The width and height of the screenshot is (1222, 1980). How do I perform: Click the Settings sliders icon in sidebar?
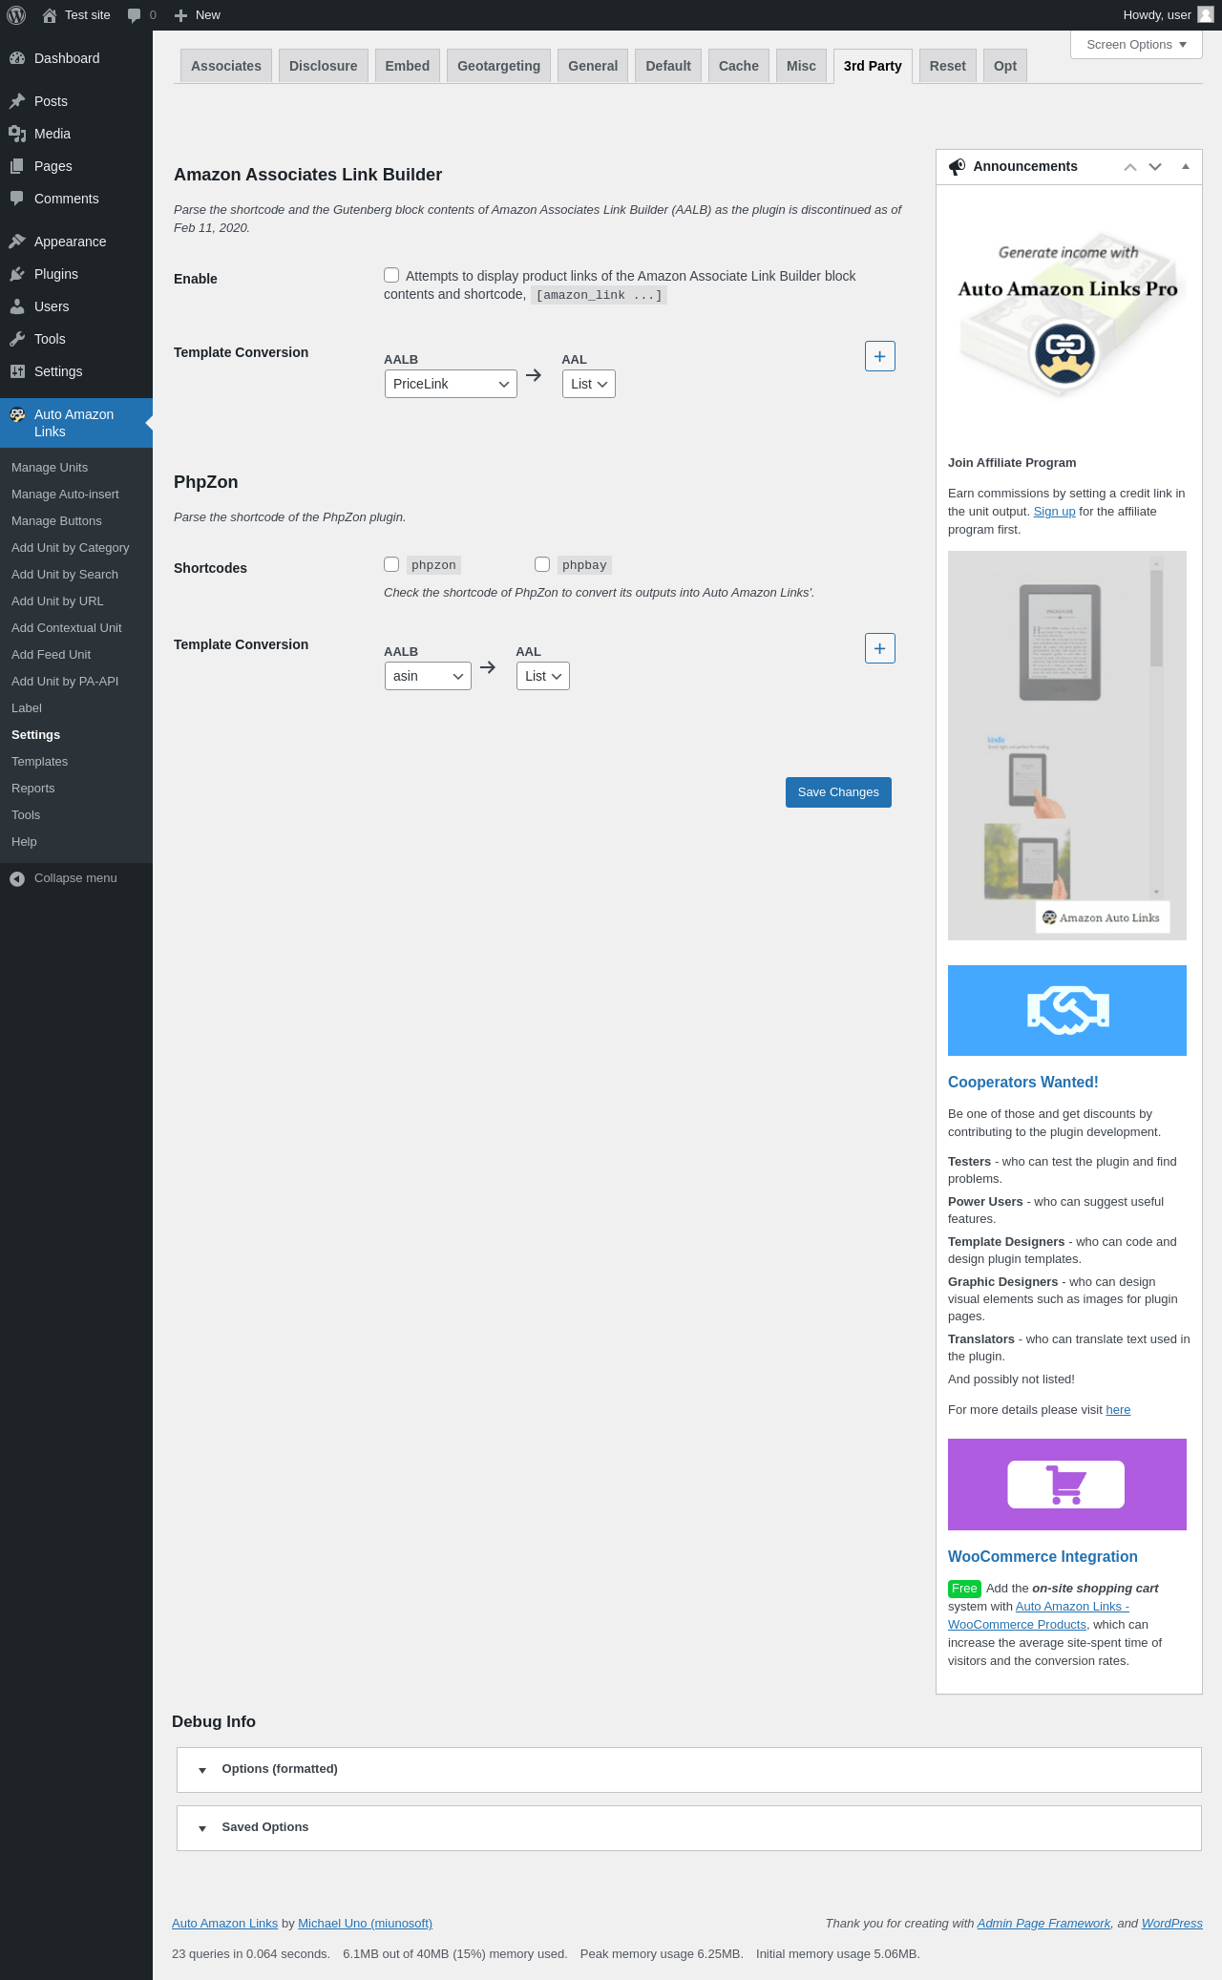tap(17, 371)
